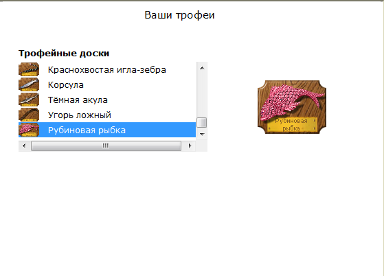The width and height of the screenshot is (384, 276).
Task: Click the large Рубиновая рыбка trophy plaque
Action: [x=292, y=107]
